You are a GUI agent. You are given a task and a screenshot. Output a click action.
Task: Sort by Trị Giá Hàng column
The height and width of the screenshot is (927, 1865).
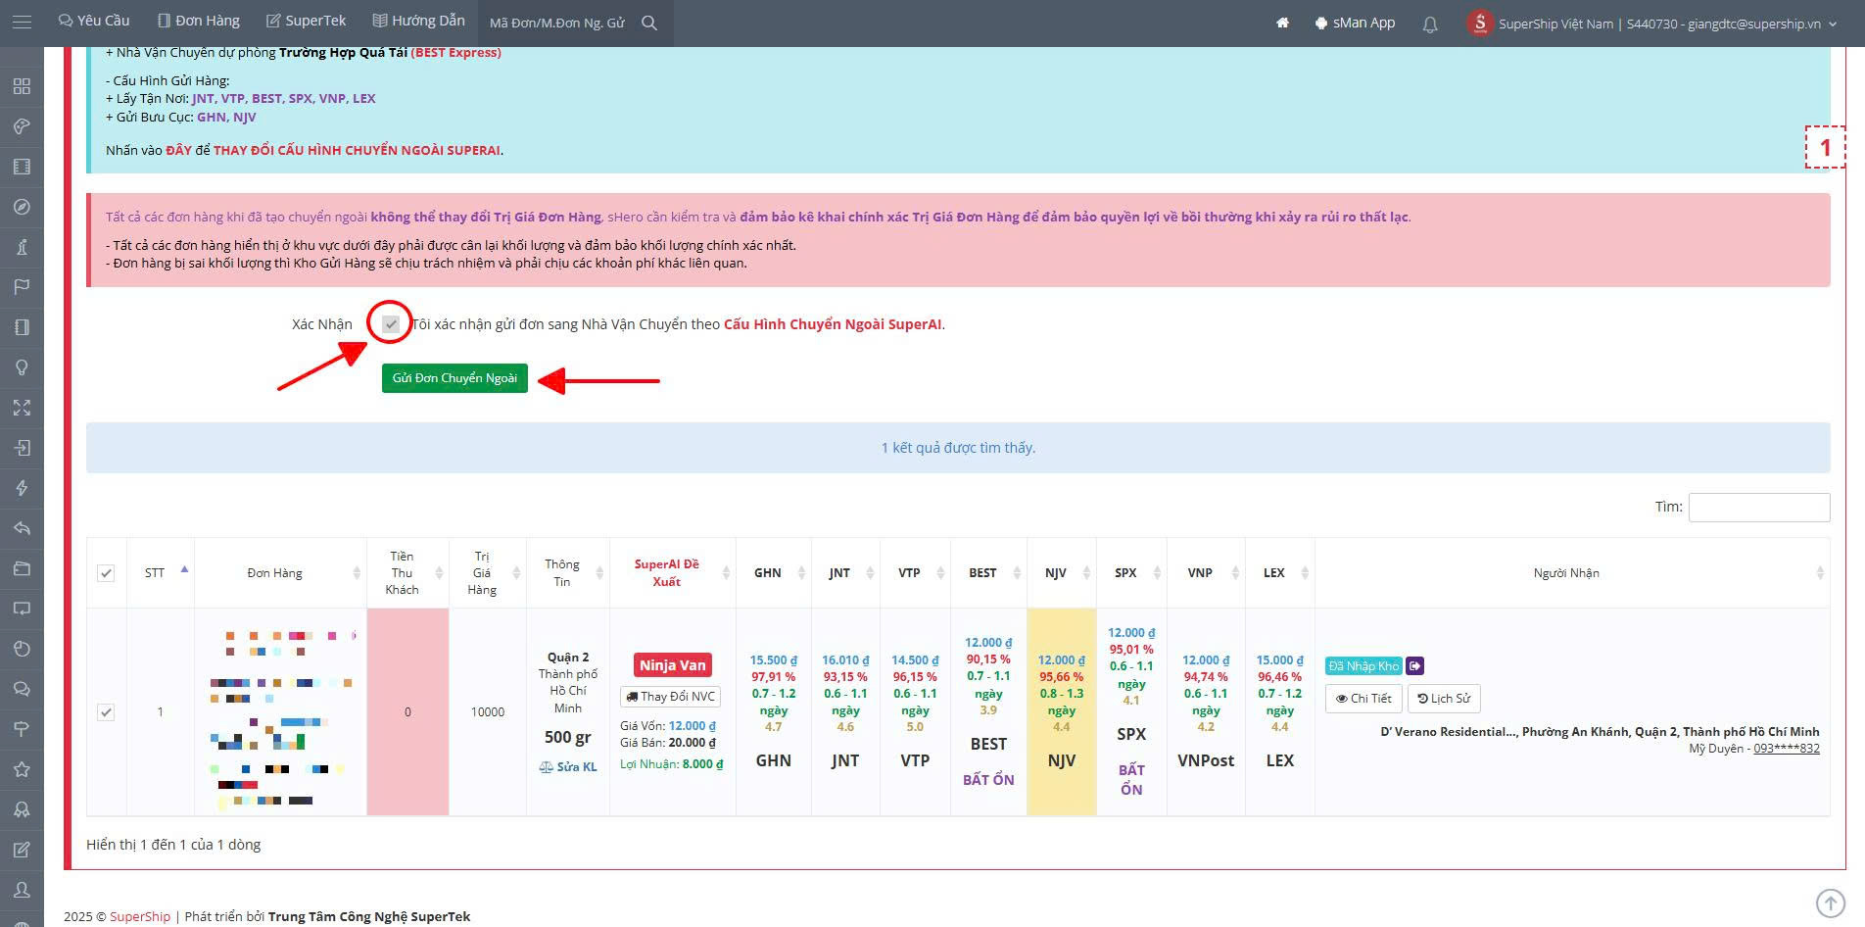click(x=488, y=573)
